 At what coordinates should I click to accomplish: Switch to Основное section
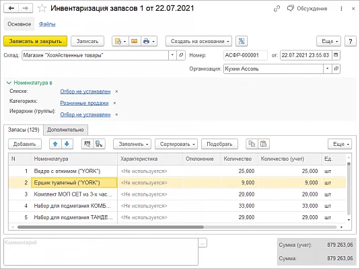click(x=20, y=24)
